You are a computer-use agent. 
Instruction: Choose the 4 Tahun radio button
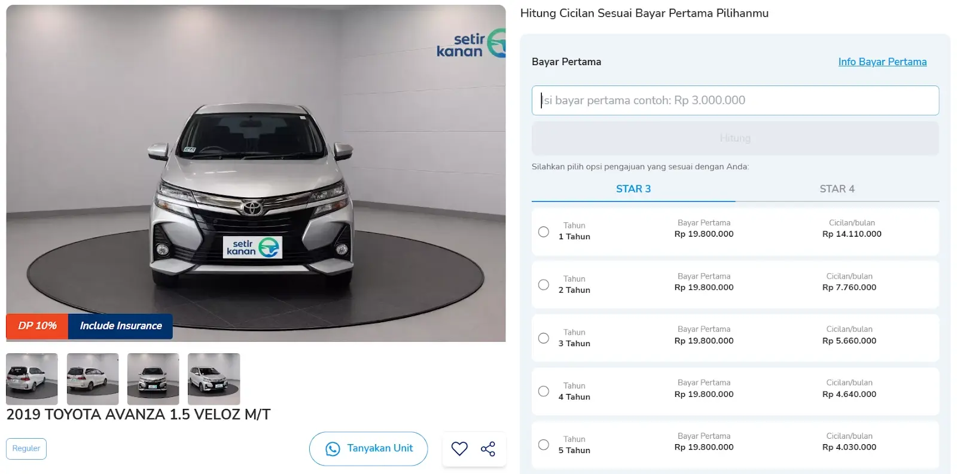coord(544,392)
